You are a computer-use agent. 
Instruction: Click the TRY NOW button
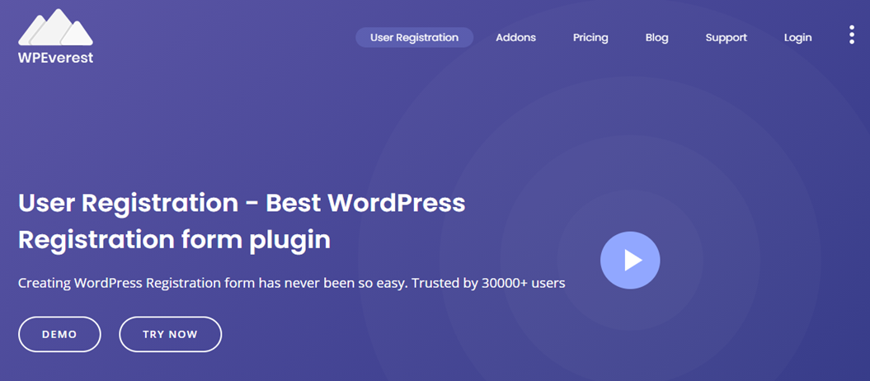coord(171,335)
